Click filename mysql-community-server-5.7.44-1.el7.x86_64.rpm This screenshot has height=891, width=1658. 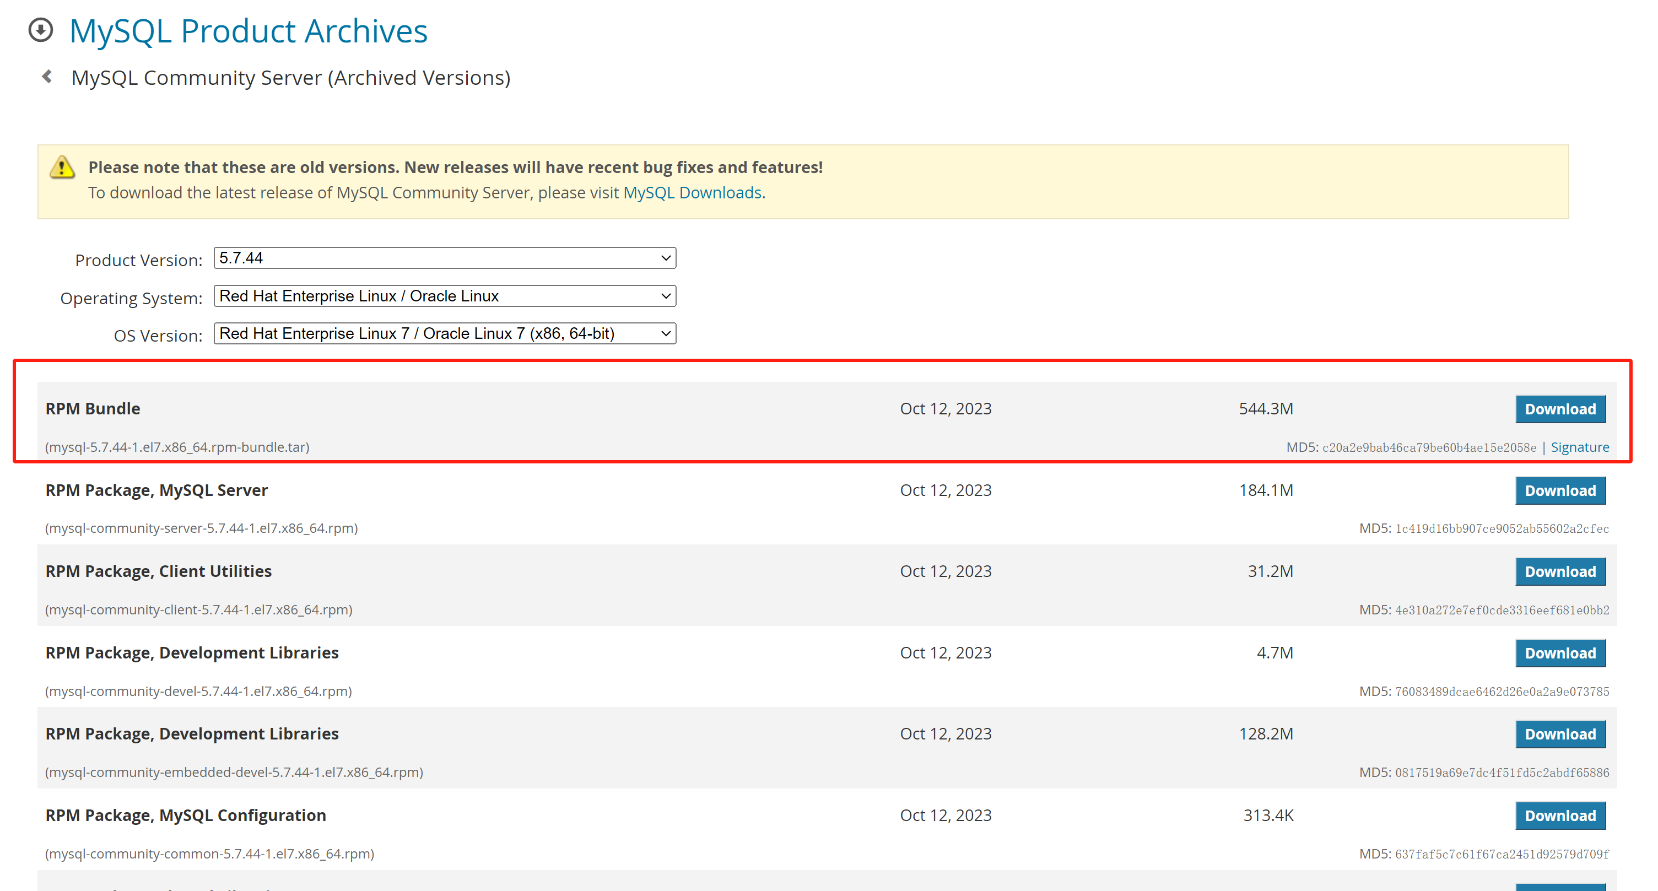pos(202,528)
